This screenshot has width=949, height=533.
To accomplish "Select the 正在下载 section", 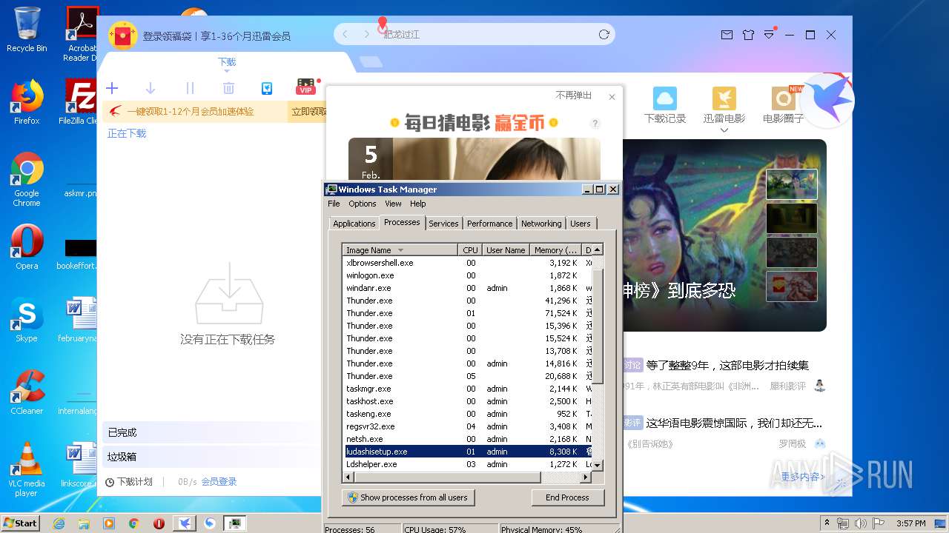I will pos(127,133).
